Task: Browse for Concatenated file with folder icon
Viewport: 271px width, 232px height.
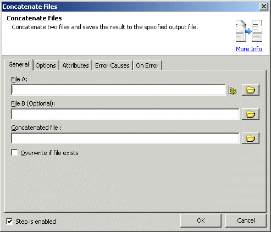Action: (251, 138)
